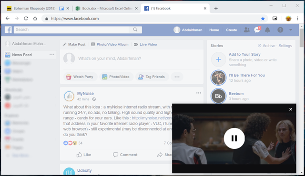Open Messenger notifications icon

[257, 30]
